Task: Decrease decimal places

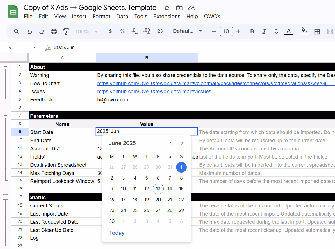Action: coord(134,31)
